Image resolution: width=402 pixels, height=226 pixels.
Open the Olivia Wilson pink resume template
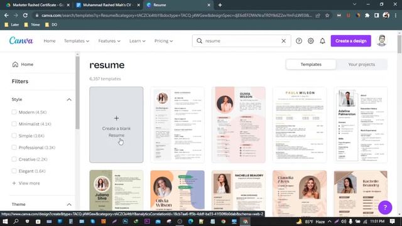click(239, 125)
